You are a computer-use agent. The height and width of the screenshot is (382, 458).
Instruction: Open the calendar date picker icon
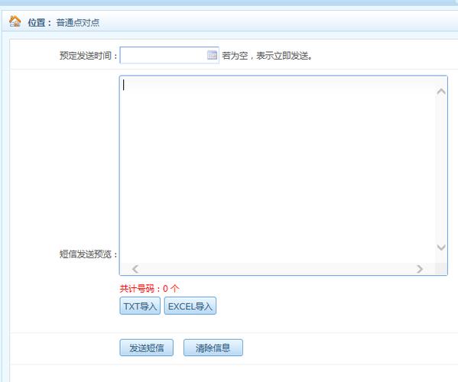click(x=212, y=55)
